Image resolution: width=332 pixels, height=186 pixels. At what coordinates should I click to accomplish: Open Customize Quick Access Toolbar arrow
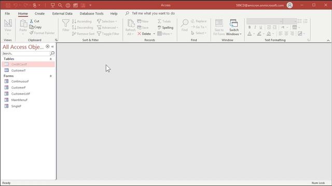90,5
